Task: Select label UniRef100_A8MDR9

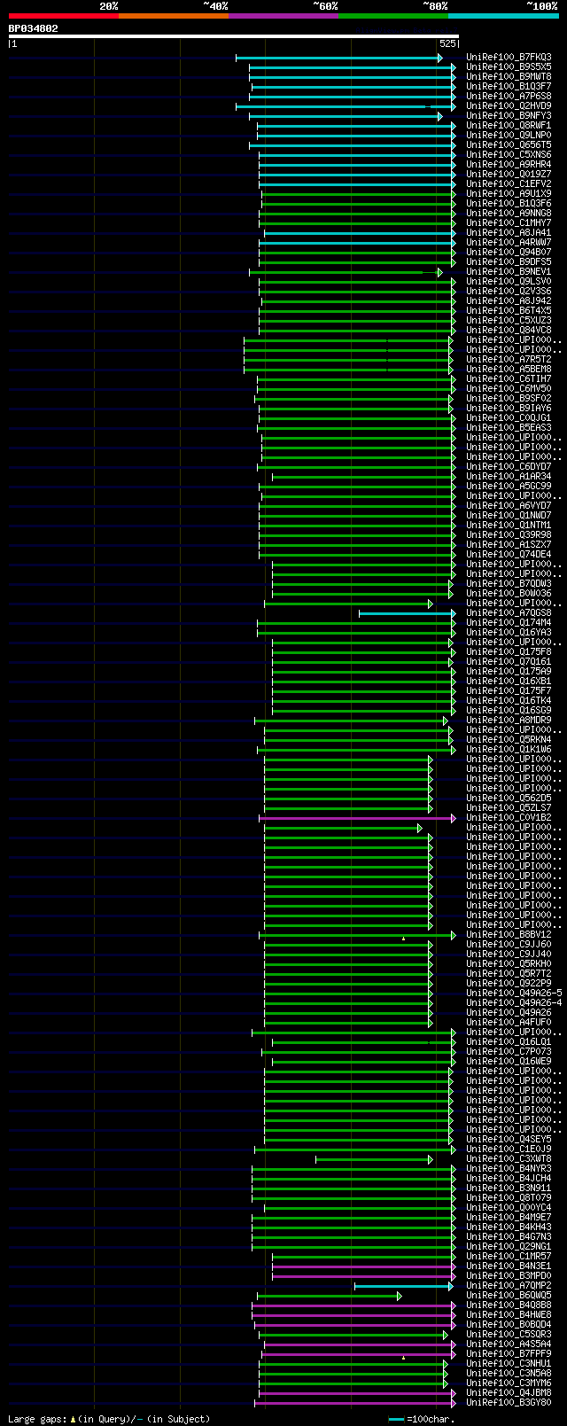Action: [x=509, y=721]
